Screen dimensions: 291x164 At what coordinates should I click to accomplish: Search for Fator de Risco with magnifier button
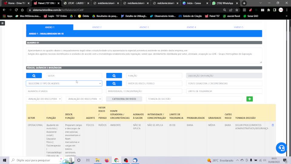(x=114, y=84)
